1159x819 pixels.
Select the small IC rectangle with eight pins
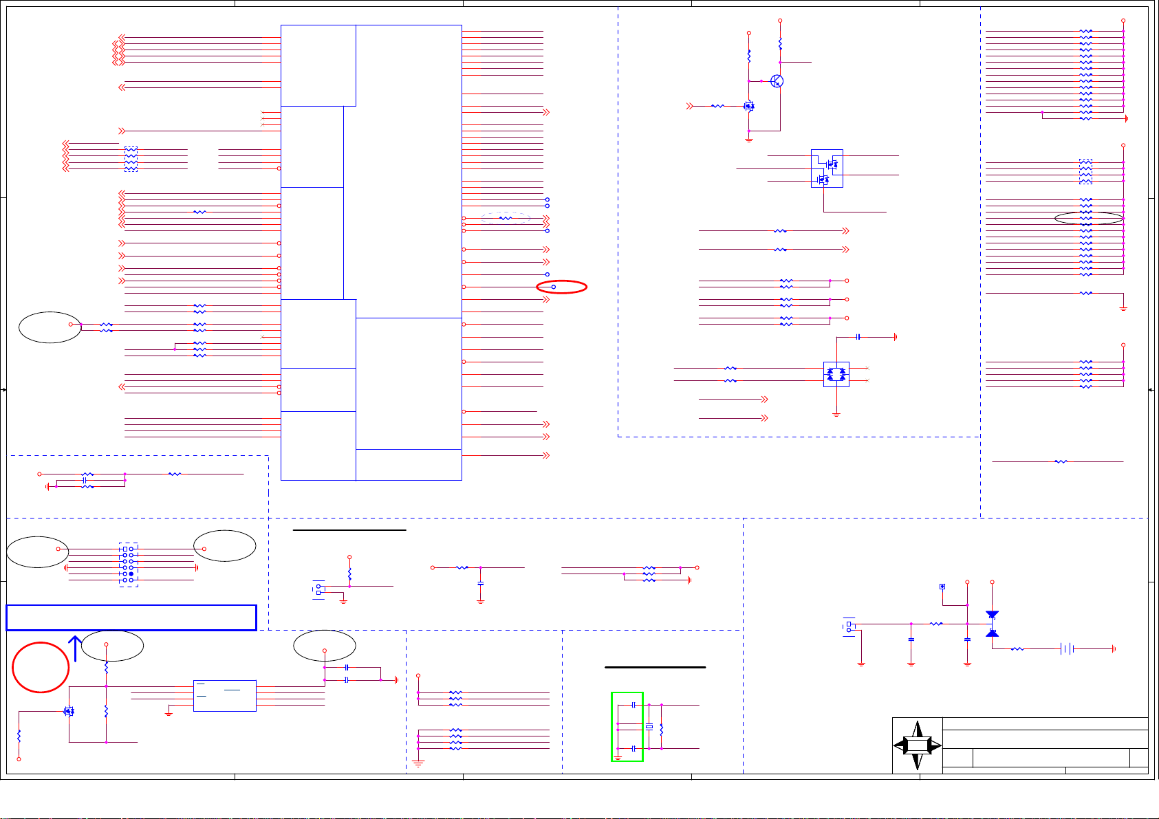click(x=225, y=696)
